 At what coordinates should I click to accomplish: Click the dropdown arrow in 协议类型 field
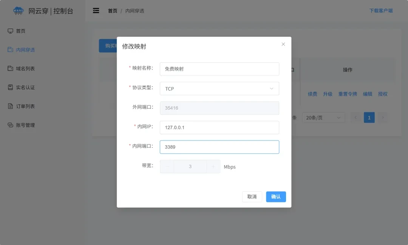[x=271, y=88]
